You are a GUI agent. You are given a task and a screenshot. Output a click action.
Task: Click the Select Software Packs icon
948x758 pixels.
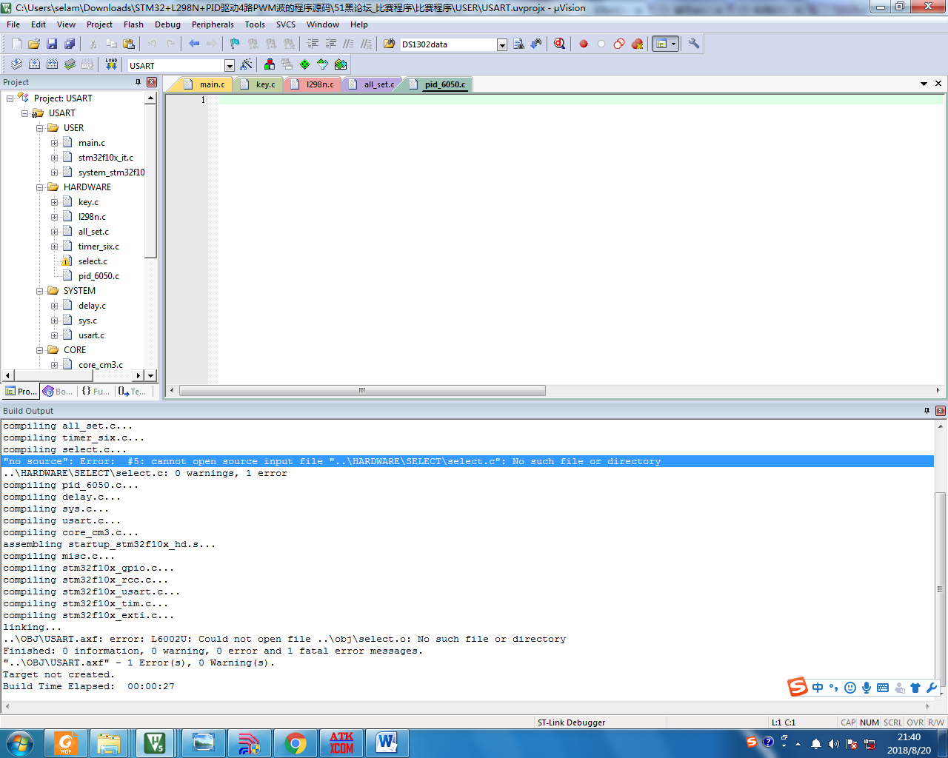(323, 65)
